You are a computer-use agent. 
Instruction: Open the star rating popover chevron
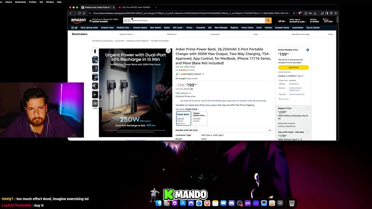coord(189,70)
